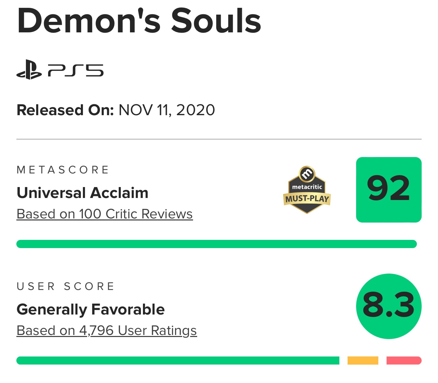
Task: Open the 'Based on 4,796 User Ratings' link
Action: click(106, 331)
